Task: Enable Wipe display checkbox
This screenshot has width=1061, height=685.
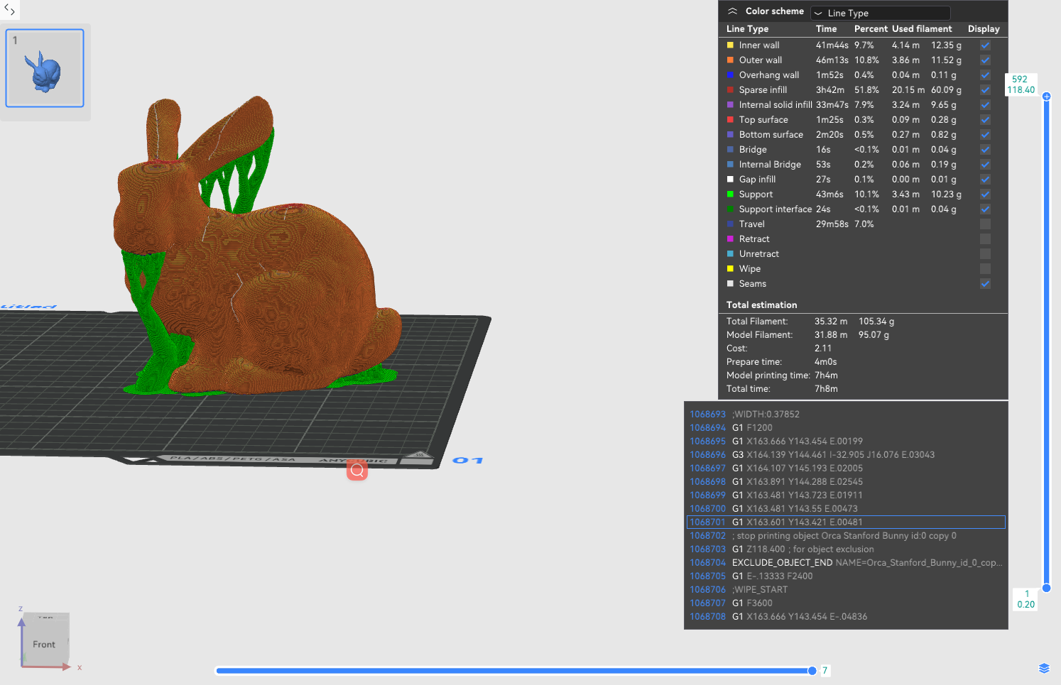Action: [x=985, y=268]
